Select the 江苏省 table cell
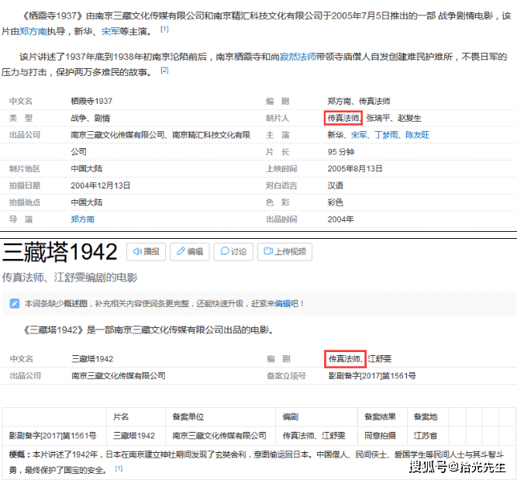Image resolution: width=517 pixels, height=480 pixels. (x=426, y=436)
